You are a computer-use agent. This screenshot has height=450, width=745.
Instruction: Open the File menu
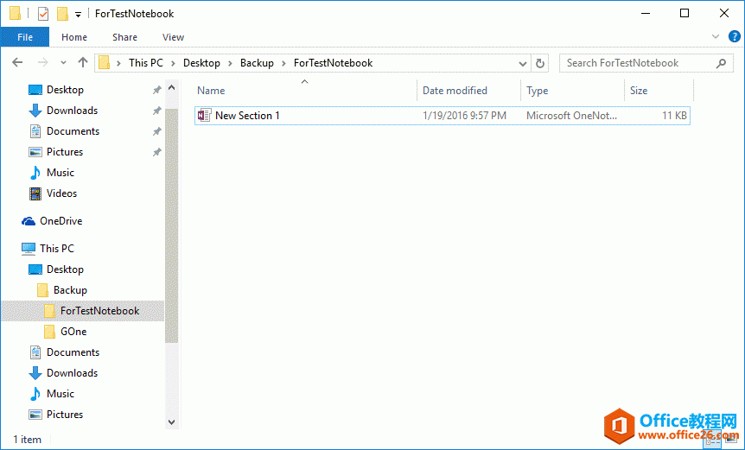pos(24,37)
